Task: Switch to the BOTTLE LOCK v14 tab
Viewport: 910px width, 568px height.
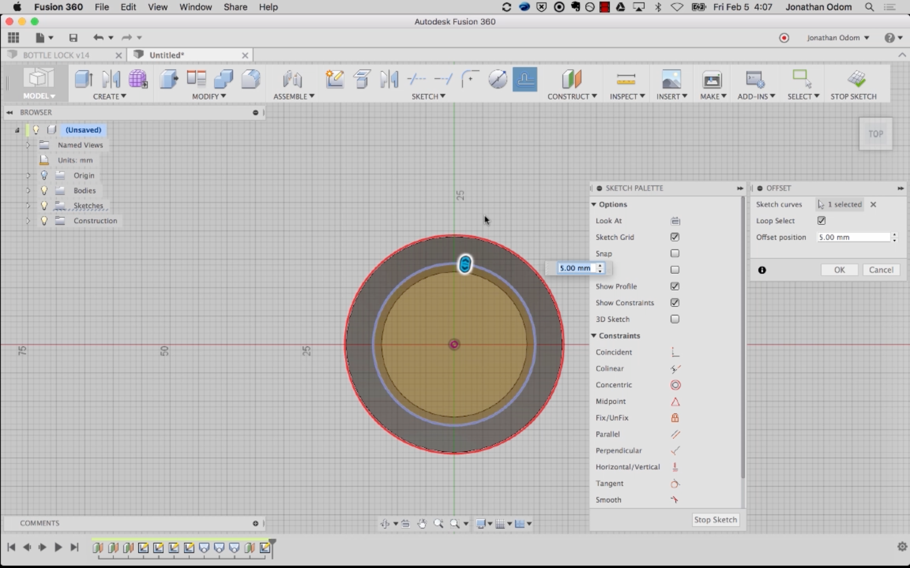Action: (x=56, y=55)
